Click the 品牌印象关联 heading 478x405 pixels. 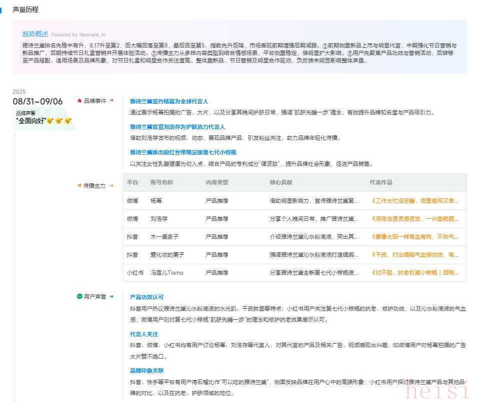146,371
